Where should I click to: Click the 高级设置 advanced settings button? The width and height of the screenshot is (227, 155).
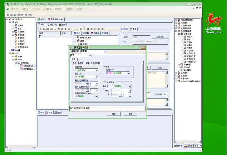160,37
